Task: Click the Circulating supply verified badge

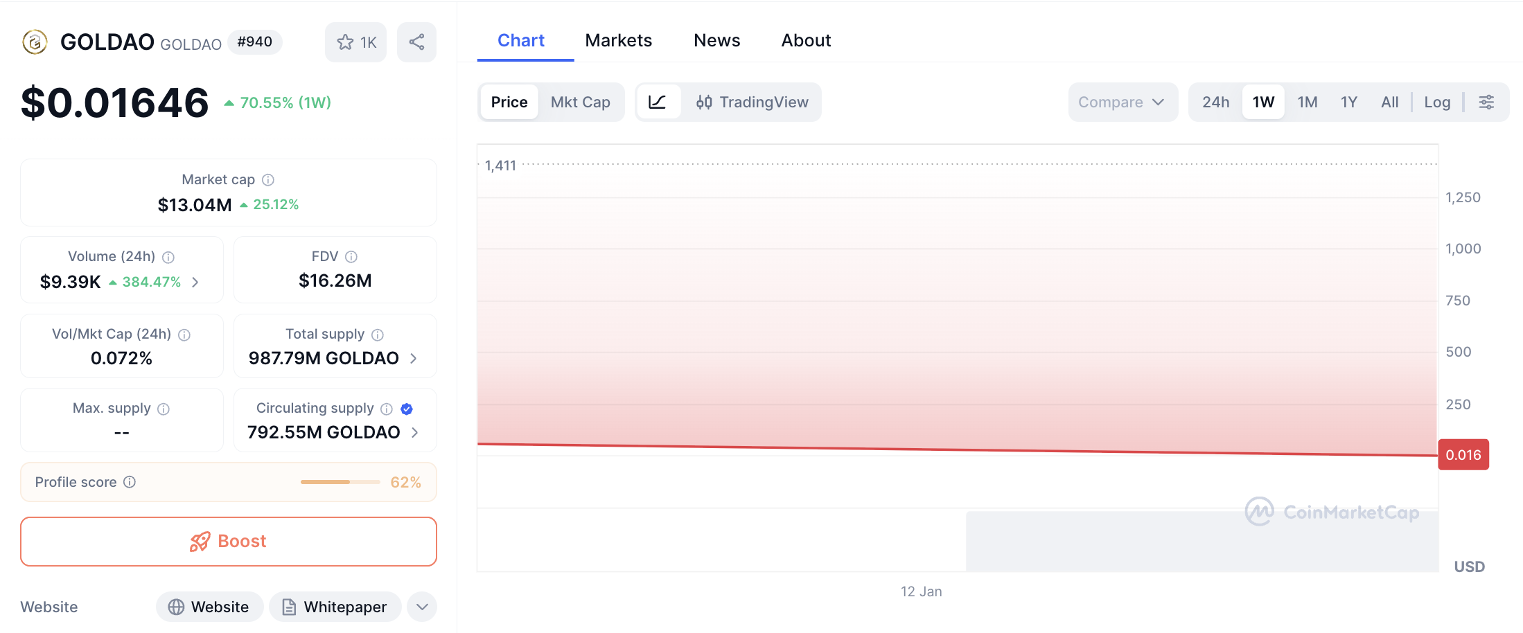Action: (407, 409)
